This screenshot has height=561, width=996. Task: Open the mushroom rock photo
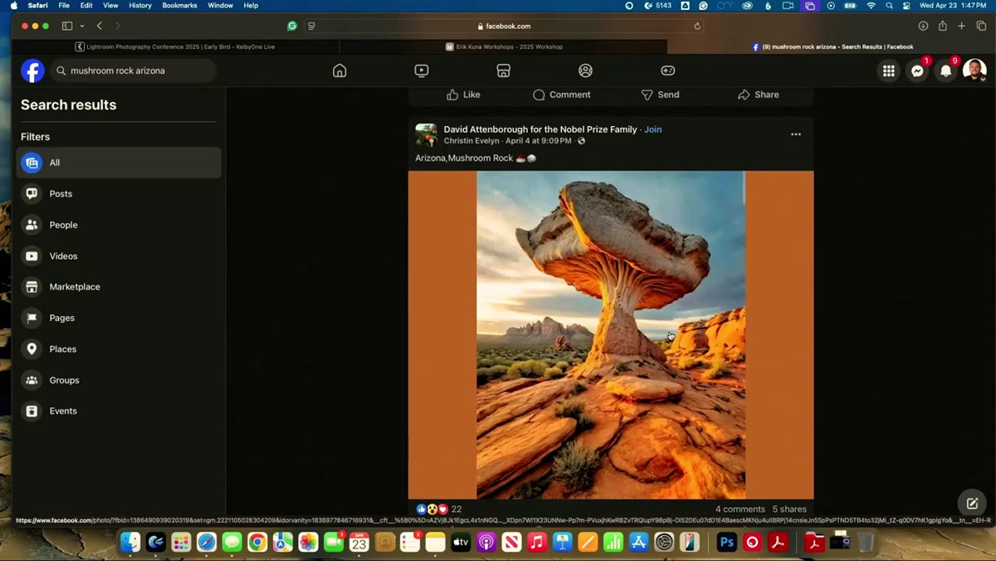pos(611,334)
